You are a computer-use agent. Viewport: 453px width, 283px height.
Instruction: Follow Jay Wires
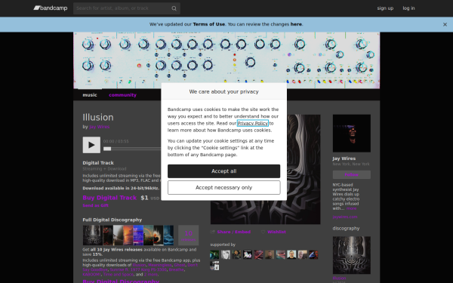coord(351,175)
